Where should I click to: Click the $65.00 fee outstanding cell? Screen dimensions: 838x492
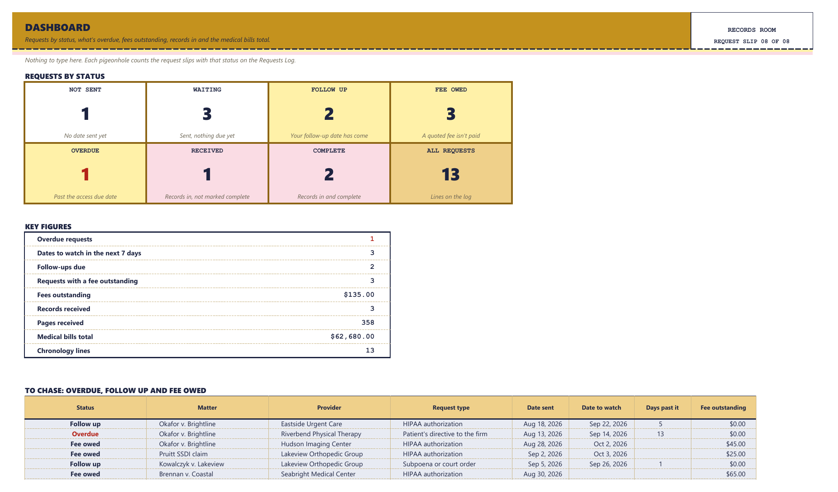click(723, 474)
